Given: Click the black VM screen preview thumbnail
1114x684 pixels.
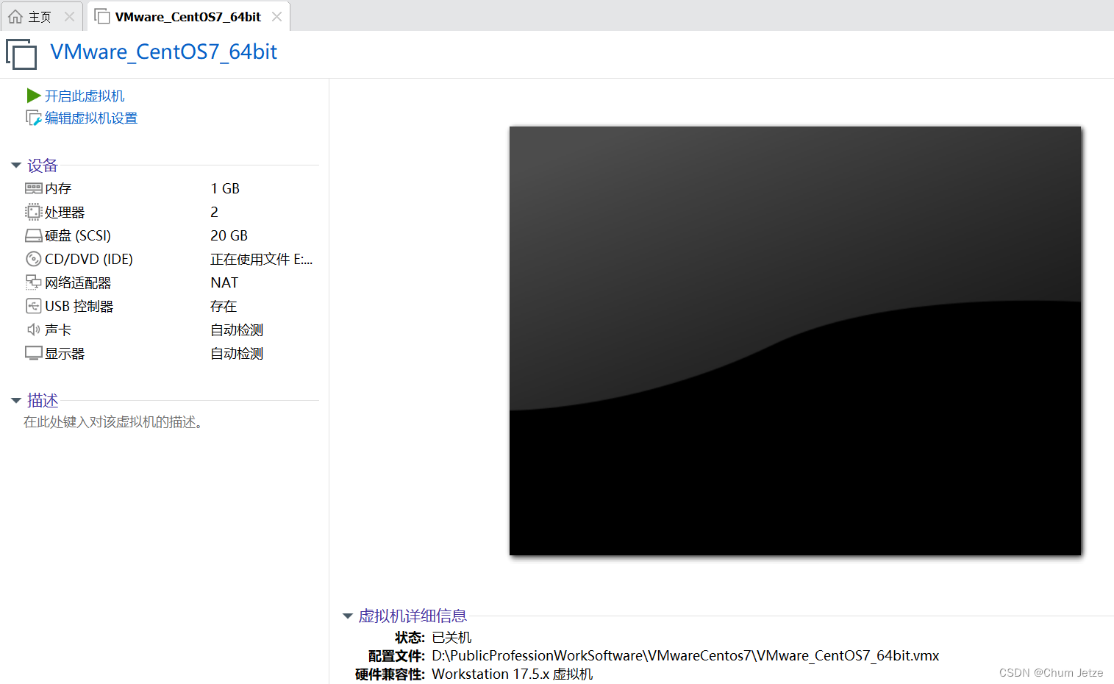Looking at the screenshot, I should point(795,341).
